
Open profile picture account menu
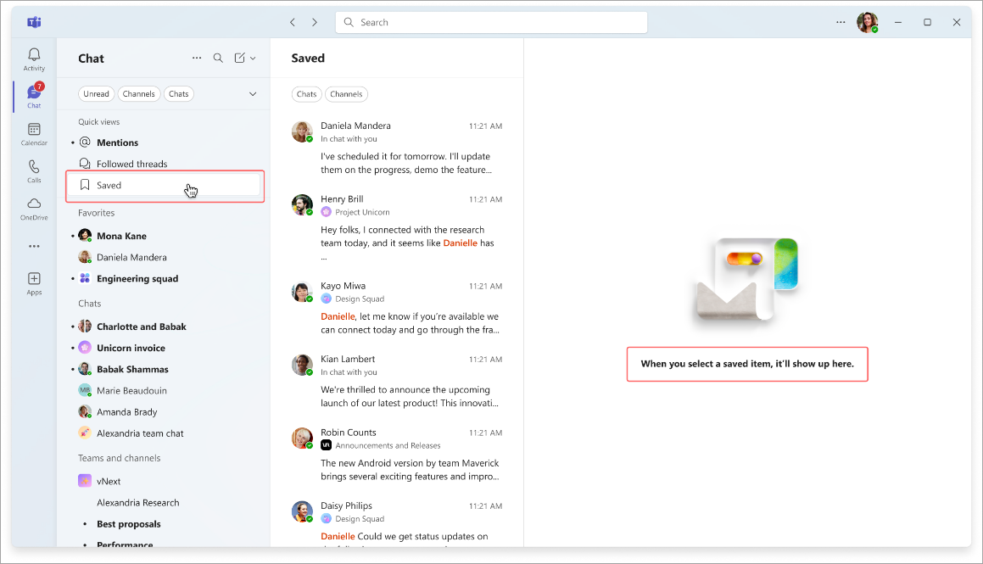click(867, 23)
